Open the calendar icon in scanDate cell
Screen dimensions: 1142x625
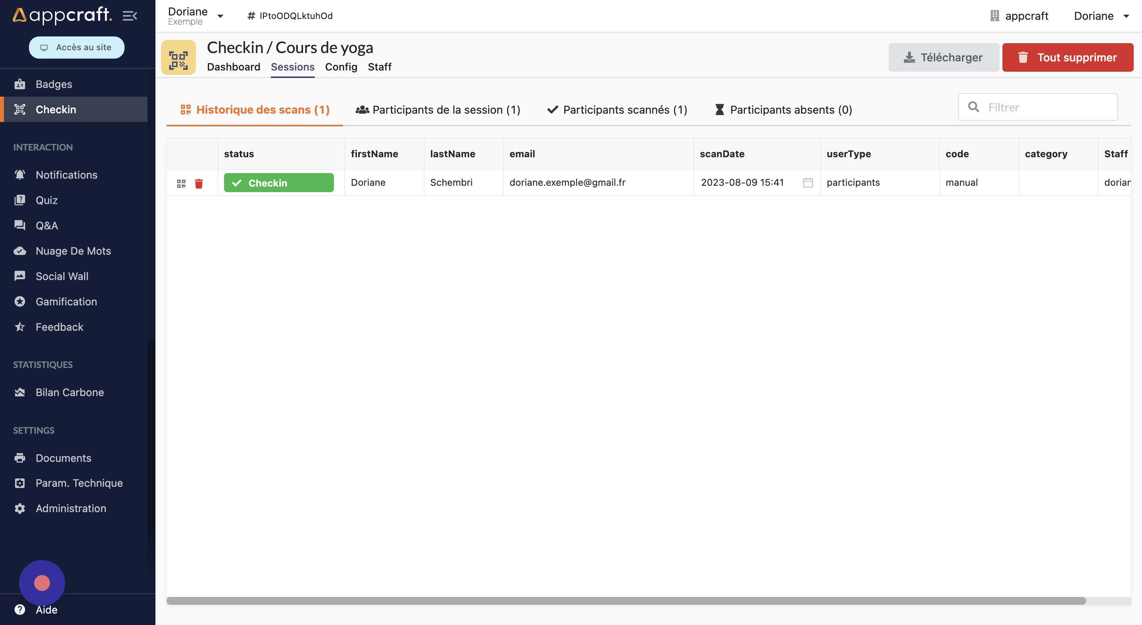point(808,183)
